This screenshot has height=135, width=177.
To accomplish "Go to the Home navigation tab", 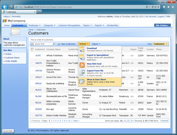I will coord(7,25).
